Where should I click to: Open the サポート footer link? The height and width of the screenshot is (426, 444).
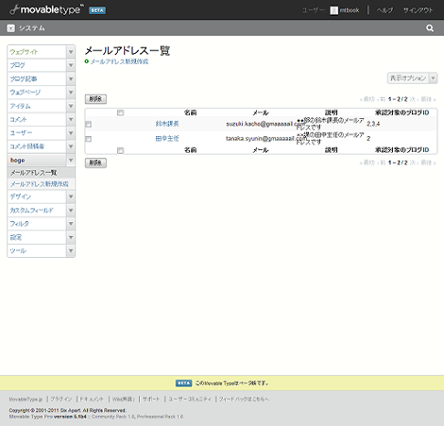[151, 399]
